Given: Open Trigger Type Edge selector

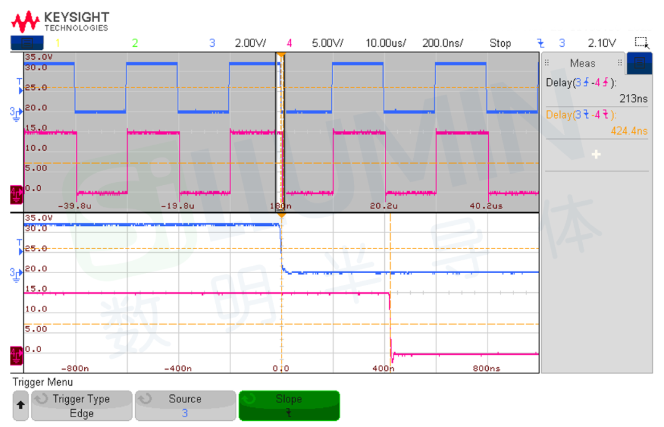Looking at the screenshot, I should 81,405.
